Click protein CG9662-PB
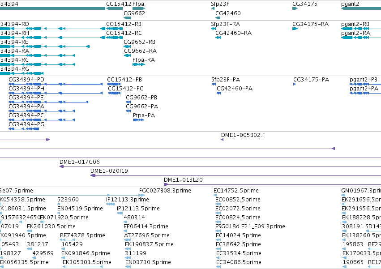The height and width of the screenshot is (269, 381). [141, 98]
